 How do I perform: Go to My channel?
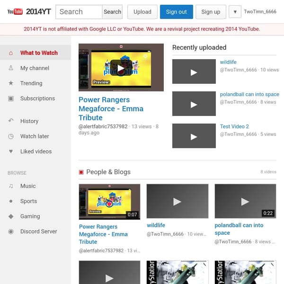pyautogui.click(x=35, y=68)
